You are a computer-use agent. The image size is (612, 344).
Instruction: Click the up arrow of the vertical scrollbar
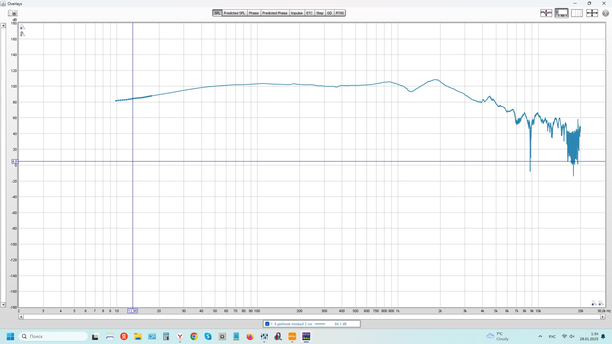click(3, 25)
